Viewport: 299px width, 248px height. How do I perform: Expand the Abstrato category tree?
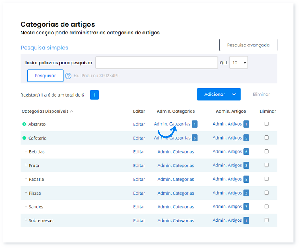pos(24,124)
